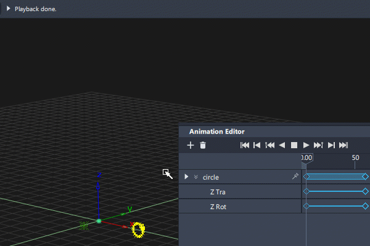Click Z Tra end keyframe diamond

(365, 191)
